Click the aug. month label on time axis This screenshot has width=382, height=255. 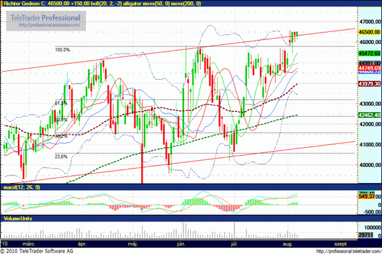pyautogui.click(x=288, y=244)
